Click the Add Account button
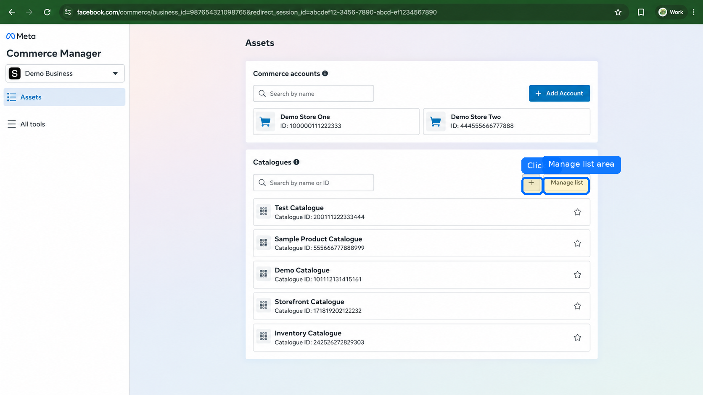 [x=559, y=93]
